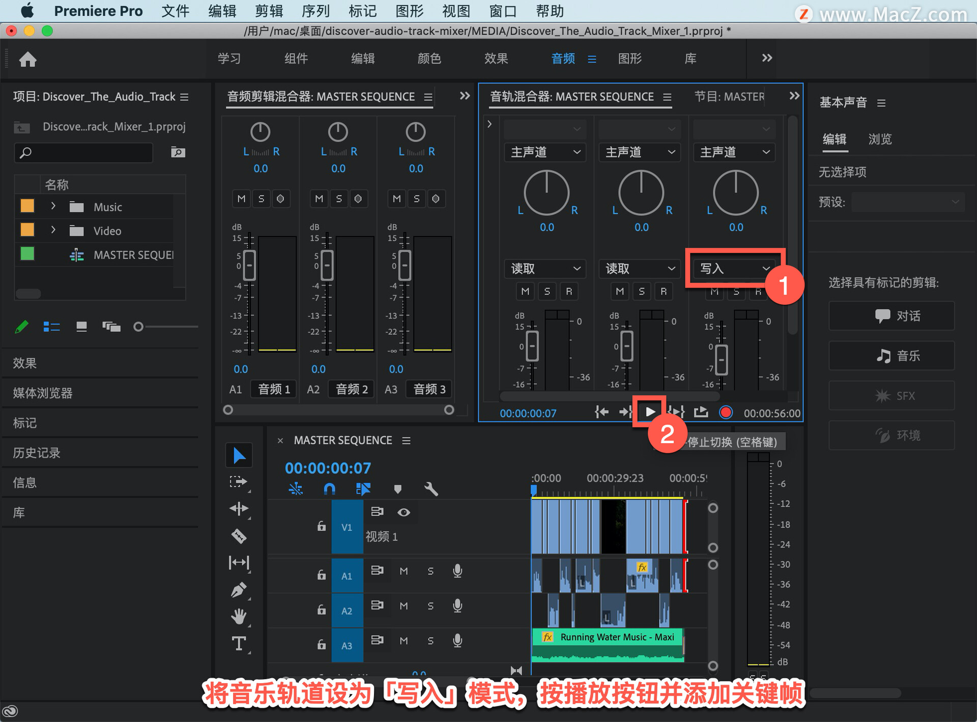Toggle Snap magnet in timeline
The height and width of the screenshot is (722, 977).
[x=329, y=489]
